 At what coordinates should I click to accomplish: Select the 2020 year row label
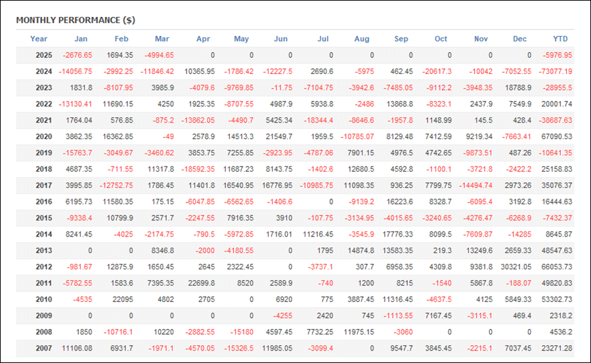(44, 136)
